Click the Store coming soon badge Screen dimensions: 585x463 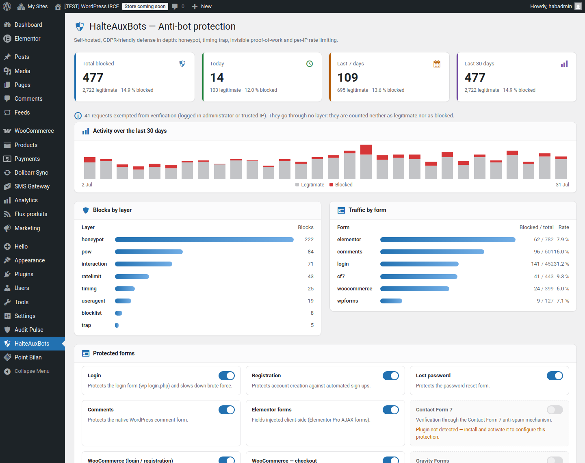tap(145, 6)
